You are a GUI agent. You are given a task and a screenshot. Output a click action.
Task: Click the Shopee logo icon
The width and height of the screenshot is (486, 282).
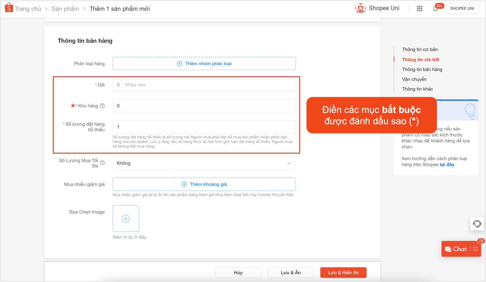tap(9, 8)
